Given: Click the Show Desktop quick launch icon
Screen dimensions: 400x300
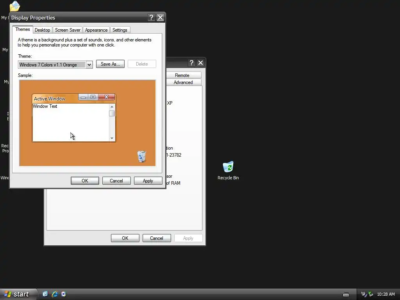Looking at the screenshot, I should (45, 294).
